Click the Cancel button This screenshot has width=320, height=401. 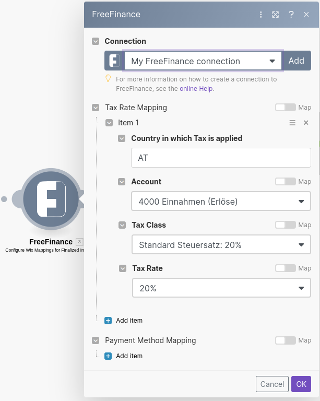click(x=272, y=384)
